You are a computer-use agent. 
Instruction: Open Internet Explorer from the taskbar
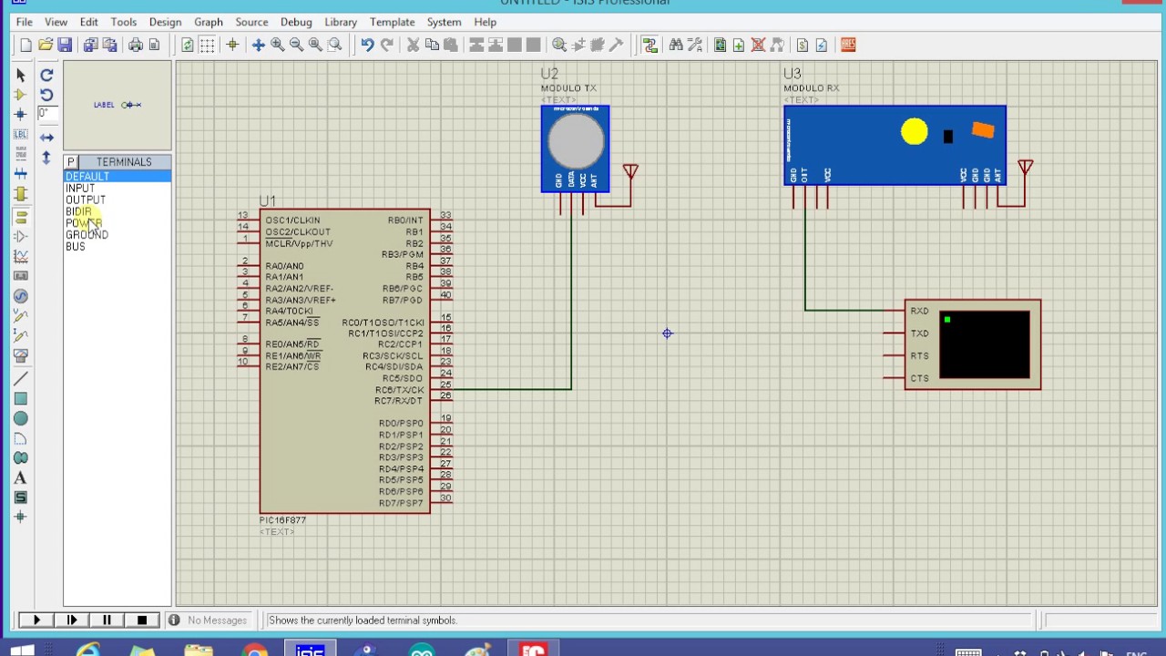tap(88, 649)
